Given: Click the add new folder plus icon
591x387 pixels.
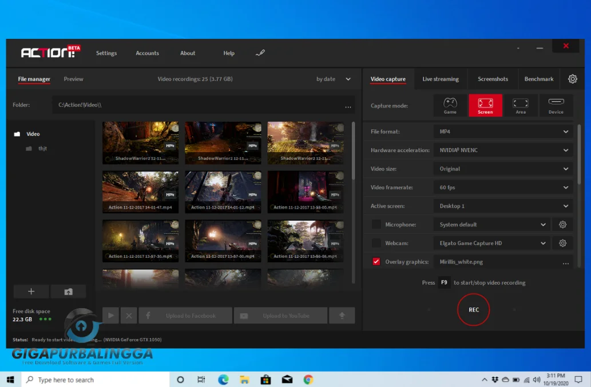Looking at the screenshot, I should pyautogui.click(x=31, y=292).
